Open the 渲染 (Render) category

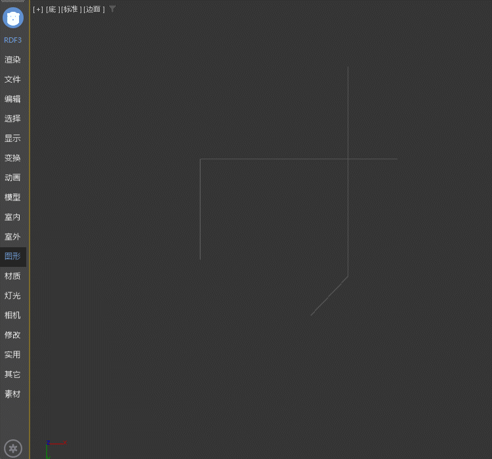(x=13, y=60)
